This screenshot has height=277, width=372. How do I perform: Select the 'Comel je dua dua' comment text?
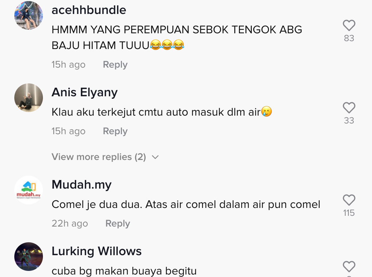tap(186, 205)
